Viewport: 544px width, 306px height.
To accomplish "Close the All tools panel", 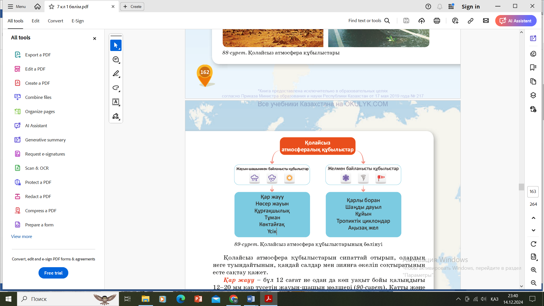I will [95, 39].
